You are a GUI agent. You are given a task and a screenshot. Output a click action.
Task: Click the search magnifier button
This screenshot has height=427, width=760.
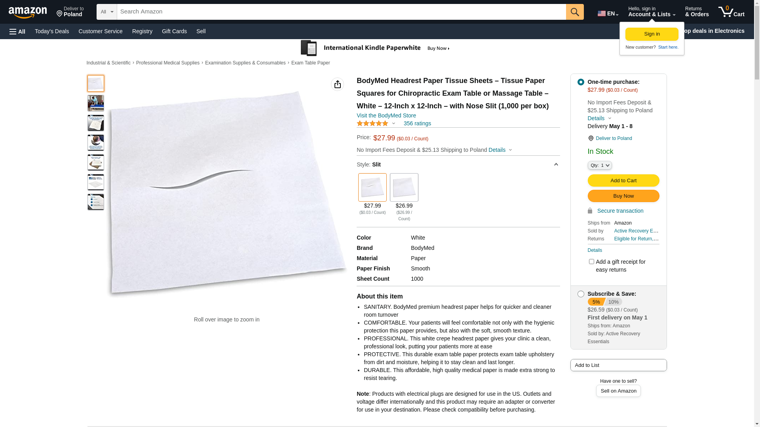575,12
